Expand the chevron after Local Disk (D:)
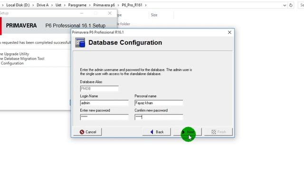 [33, 5]
